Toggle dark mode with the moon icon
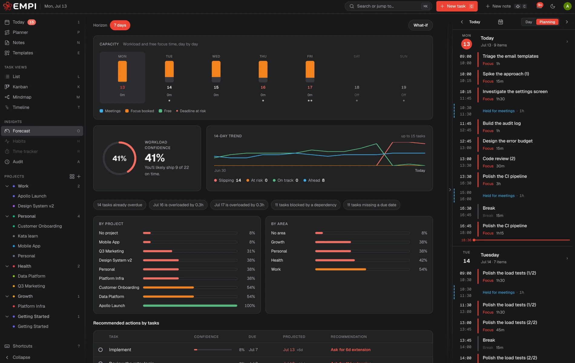The height and width of the screenshot is (363, 575). [x=553, y=6]
